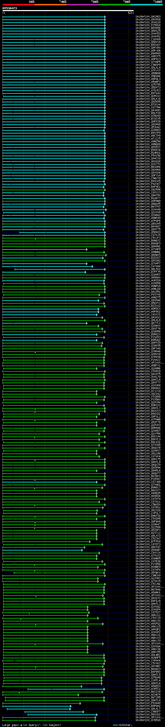This screenshot has width=165, height=727.
Task: Select hit label UniRef100_Q53U42
Action: [148, 127]
